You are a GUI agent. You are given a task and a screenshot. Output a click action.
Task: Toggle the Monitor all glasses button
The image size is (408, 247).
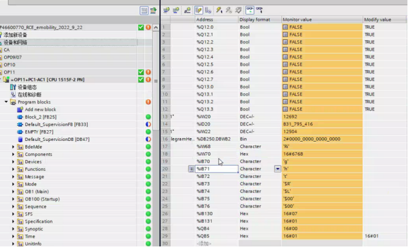tap(250, 10)
